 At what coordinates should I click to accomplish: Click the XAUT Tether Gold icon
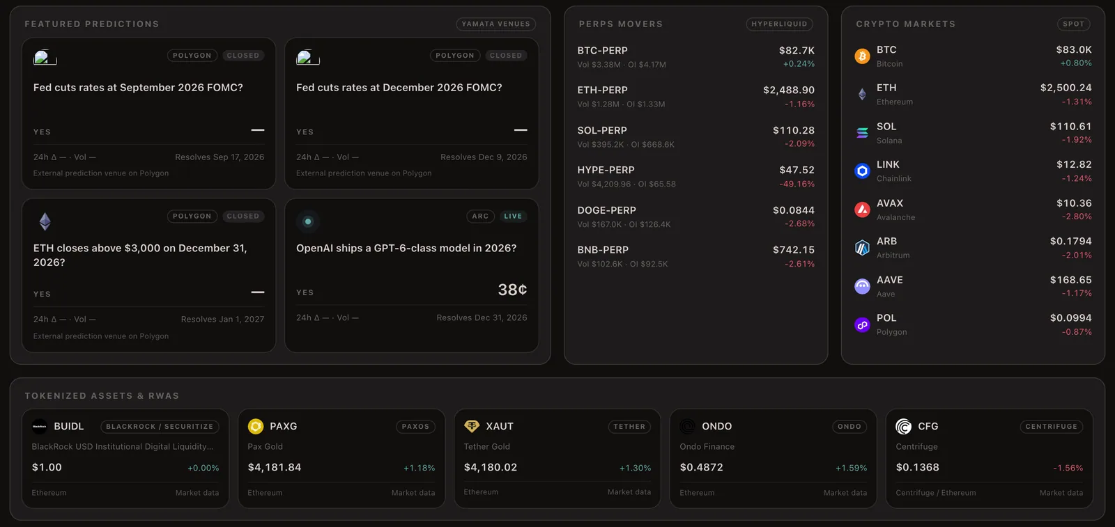pyautogui.click(x=472, y=426)
